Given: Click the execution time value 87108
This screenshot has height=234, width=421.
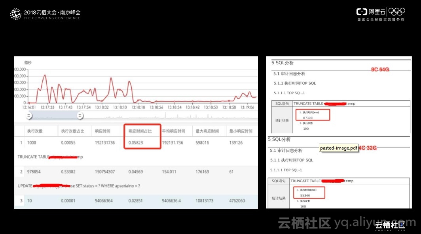Looking at the screenshot, I should click(308, 118).
